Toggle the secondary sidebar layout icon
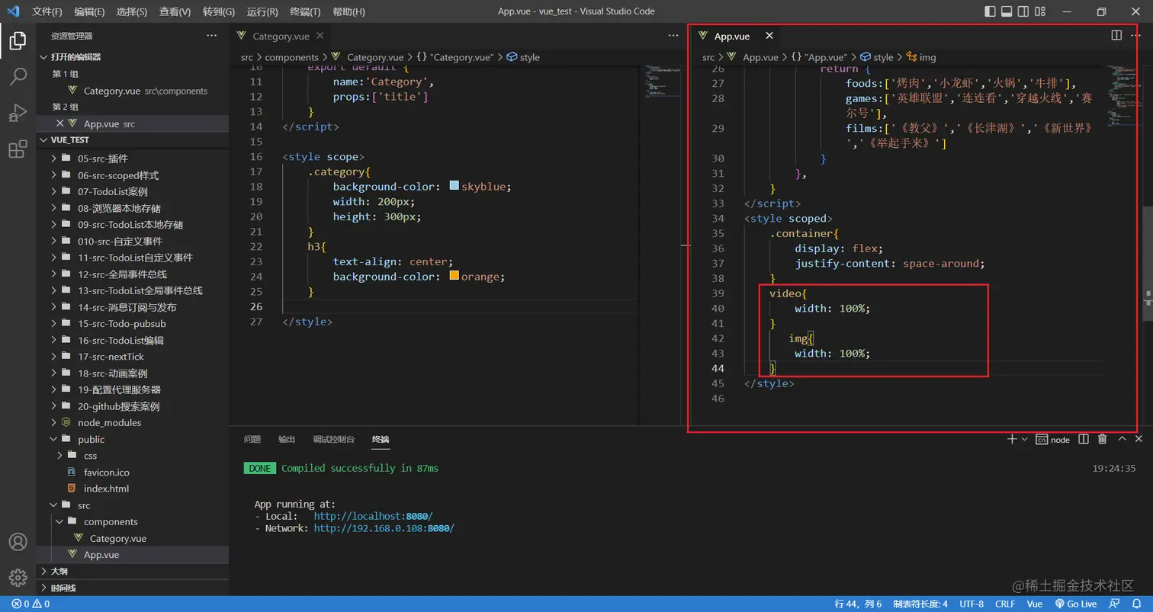The width and height of the screenshot is (1153, 612). point(1023,11)
